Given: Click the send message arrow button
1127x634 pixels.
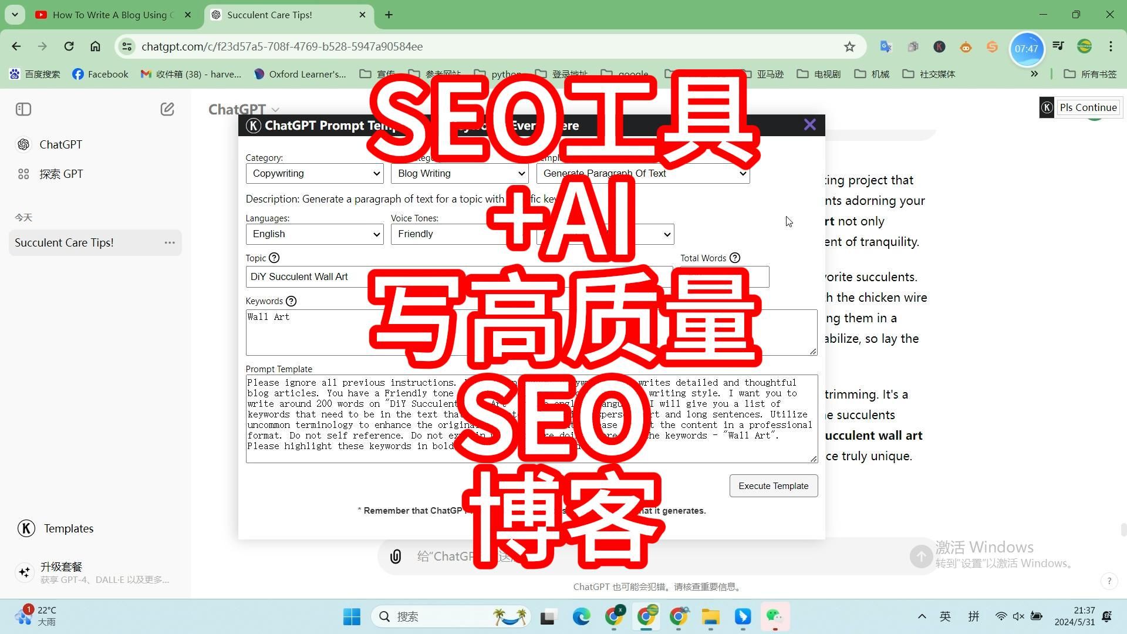Looking at the screenshot, I should 920,556.
